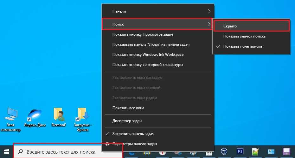
Task: Open VirtualBox from the taskbar
Action: coord(225,152)
